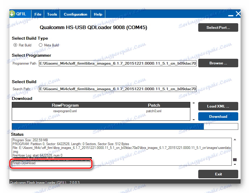Edit the Programmer Path input field
Screen dimensions: 250x193
click(118, 63)
